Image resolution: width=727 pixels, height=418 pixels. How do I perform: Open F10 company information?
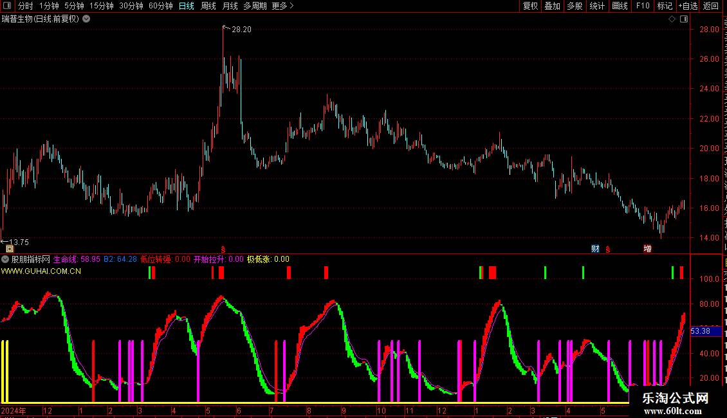pos(642,6)
